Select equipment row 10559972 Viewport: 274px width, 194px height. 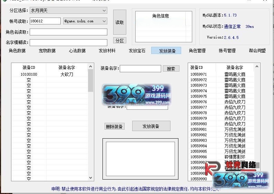coord(221,80)
